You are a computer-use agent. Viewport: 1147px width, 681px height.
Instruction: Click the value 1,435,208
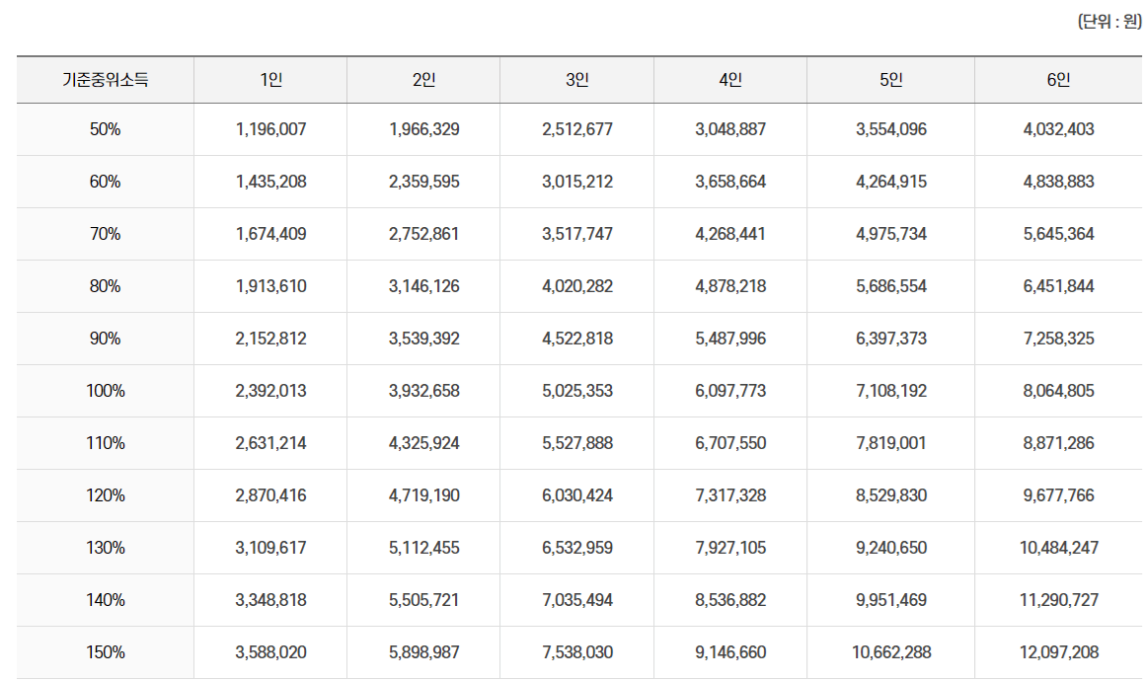click(x=270, y=182)
